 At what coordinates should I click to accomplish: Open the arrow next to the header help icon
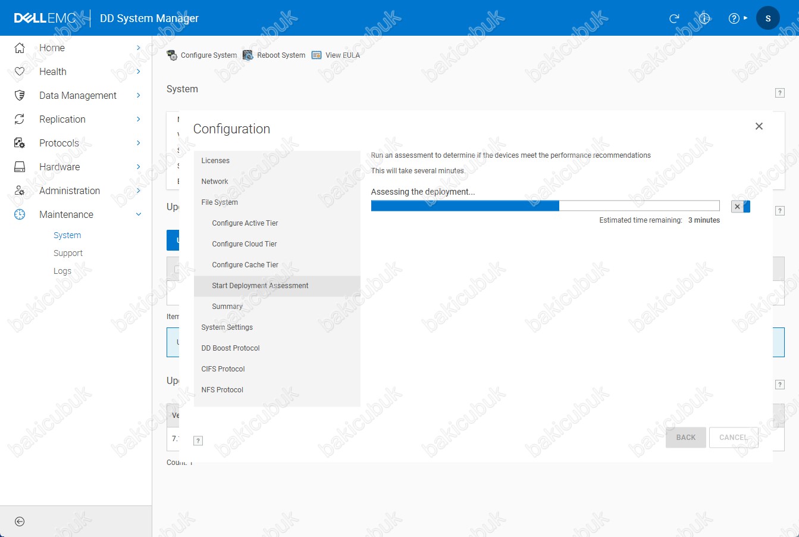pyautogui.click(x=745, y=18)
